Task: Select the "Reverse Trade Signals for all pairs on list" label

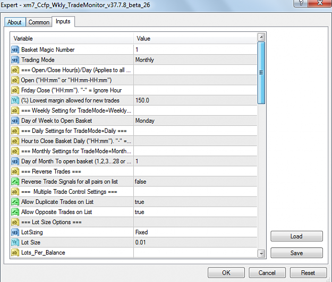Action: (70, 182)
